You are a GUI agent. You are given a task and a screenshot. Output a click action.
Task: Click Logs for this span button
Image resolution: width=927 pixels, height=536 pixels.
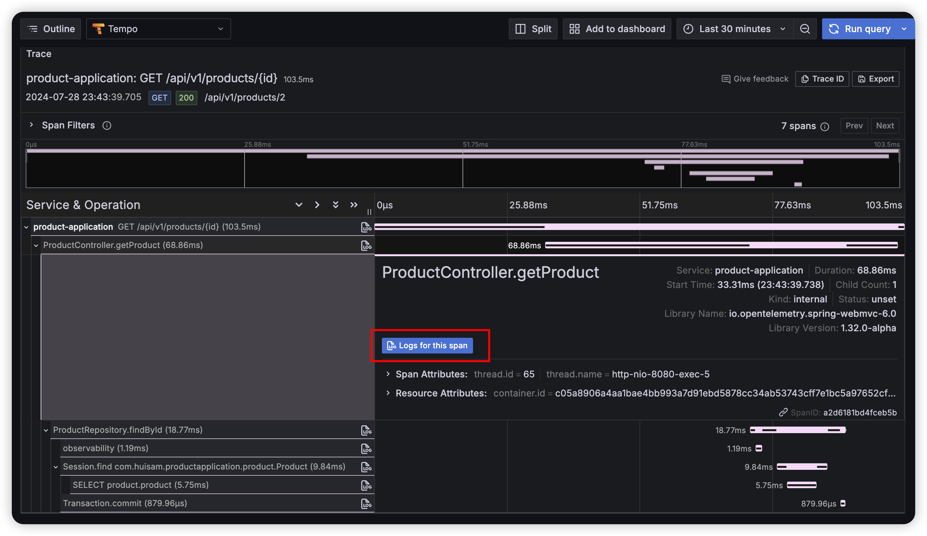coord(427,346)
